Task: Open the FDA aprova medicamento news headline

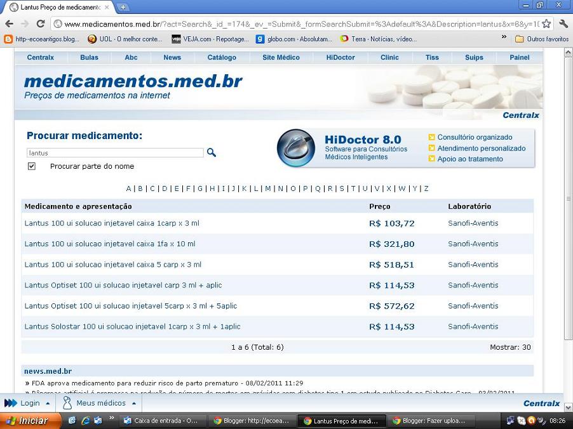Action: (167, 383)
